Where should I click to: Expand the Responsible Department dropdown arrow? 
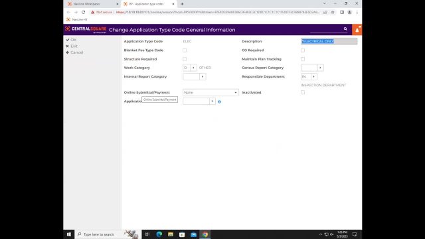coord(313,77)
